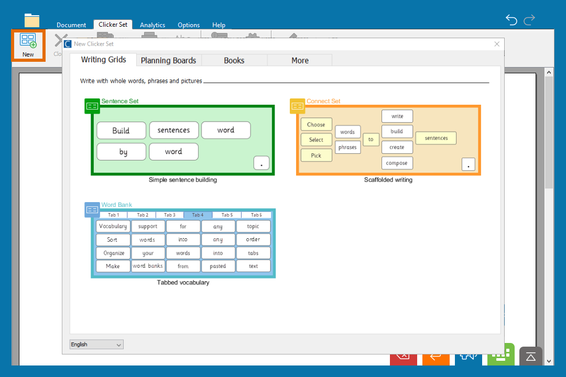Switch to the Planning Boards tab

coord(168,60)
